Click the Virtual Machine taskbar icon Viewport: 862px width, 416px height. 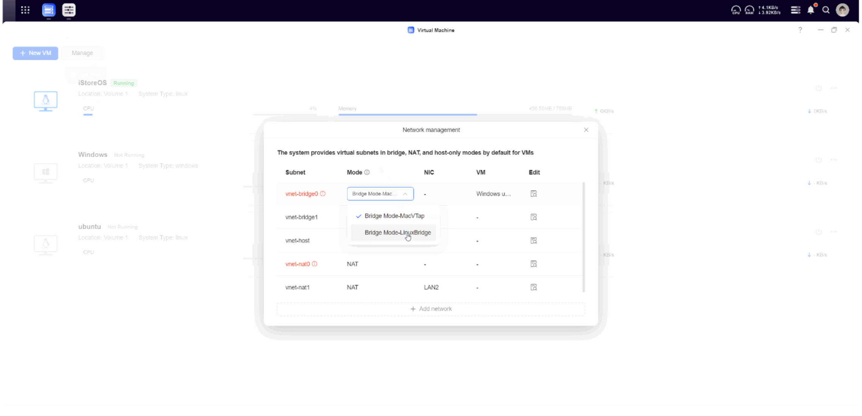pyautogui.click(x=49, y=10)
